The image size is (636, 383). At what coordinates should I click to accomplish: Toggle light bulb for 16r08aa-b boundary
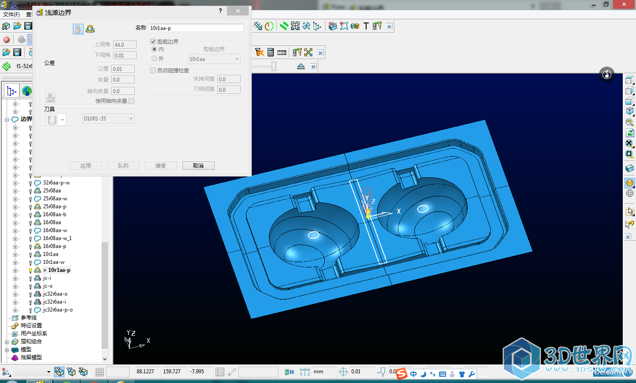point(30,214)
